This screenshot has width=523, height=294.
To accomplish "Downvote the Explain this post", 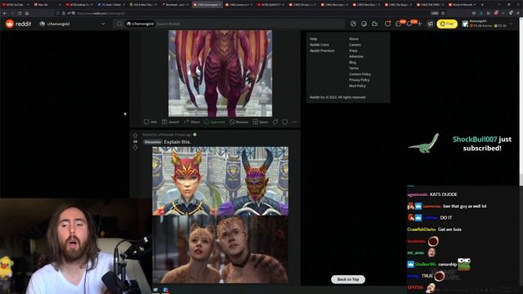I will (135, 147).
